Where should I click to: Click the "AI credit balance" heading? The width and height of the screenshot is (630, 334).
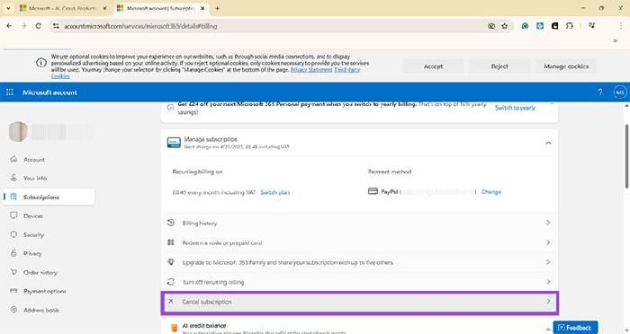204,326
